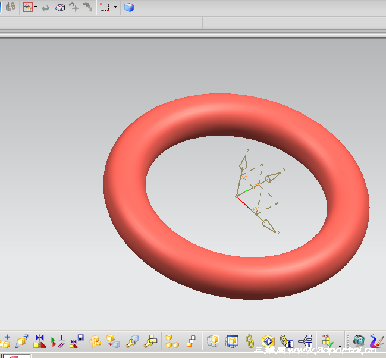Viewport: 386px width, 358px height.
Task: Click the orange cube with blue diamond icon
Action: click(x=268, y=341)
